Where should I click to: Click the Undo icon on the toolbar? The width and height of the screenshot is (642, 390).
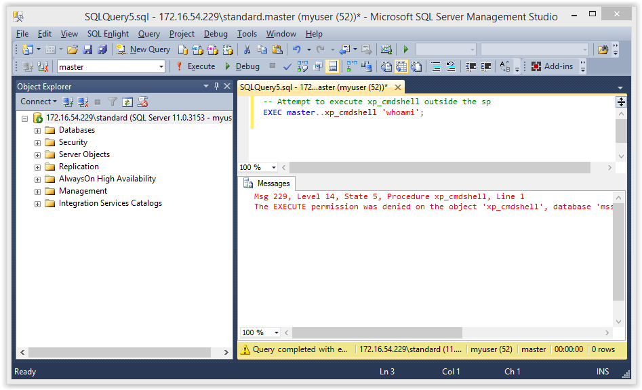[x=298, y=49]
